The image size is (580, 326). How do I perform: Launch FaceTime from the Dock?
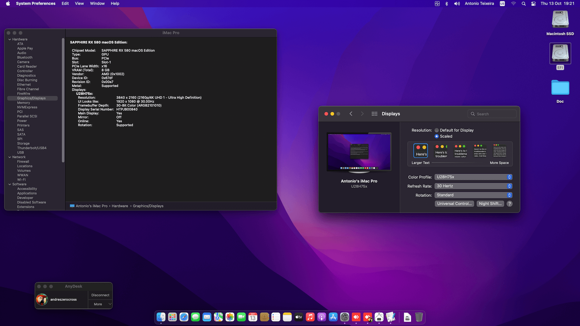click(241, 317)
